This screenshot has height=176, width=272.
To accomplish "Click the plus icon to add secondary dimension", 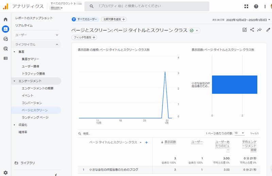I will 147,142.
